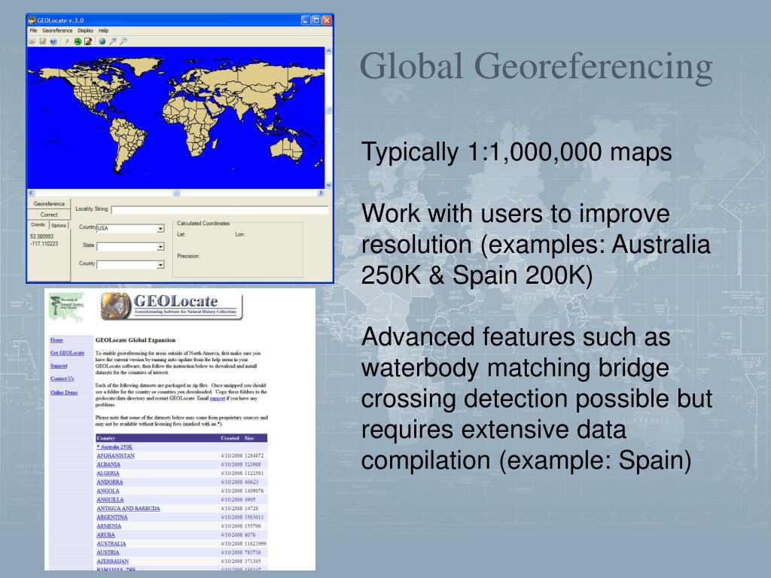Open the Country dropdown showing USA
The height and width of the screenshot is (578, 771).
[x=160, y=229]
